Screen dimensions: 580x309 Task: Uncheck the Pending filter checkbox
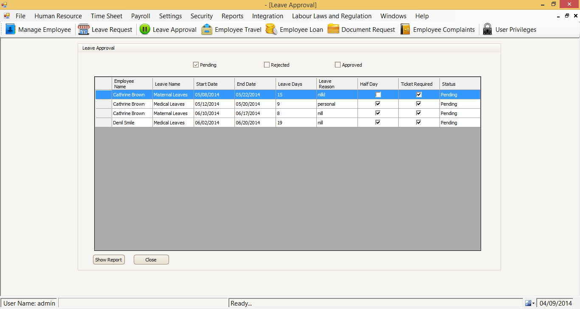tap(196, 65)
